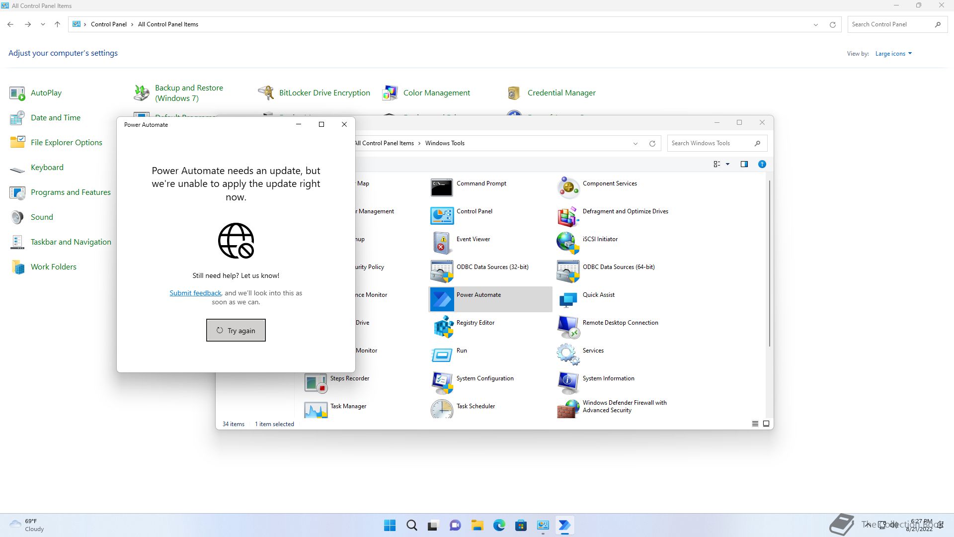The width and height of the screenshot is (954, 537).
Task: Select Power Automate icon in Windows Tools
Action: (442, 299)
